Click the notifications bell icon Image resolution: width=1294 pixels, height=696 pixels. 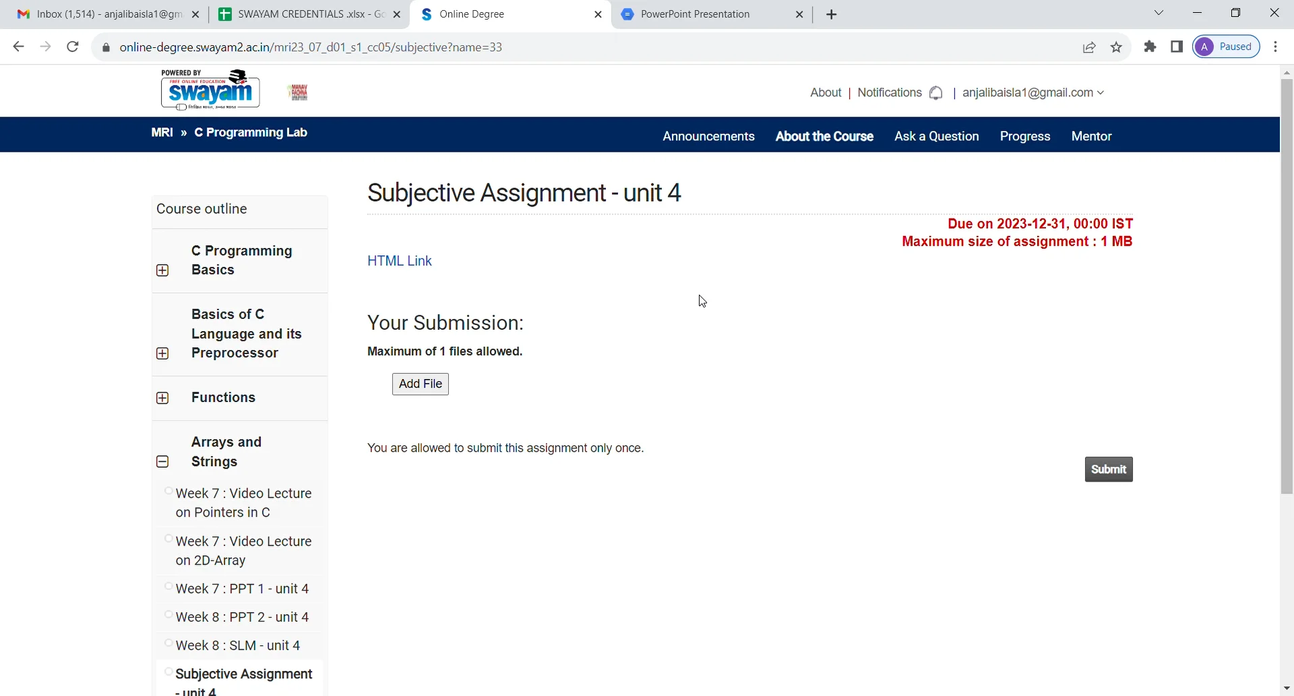pos(936,92)
